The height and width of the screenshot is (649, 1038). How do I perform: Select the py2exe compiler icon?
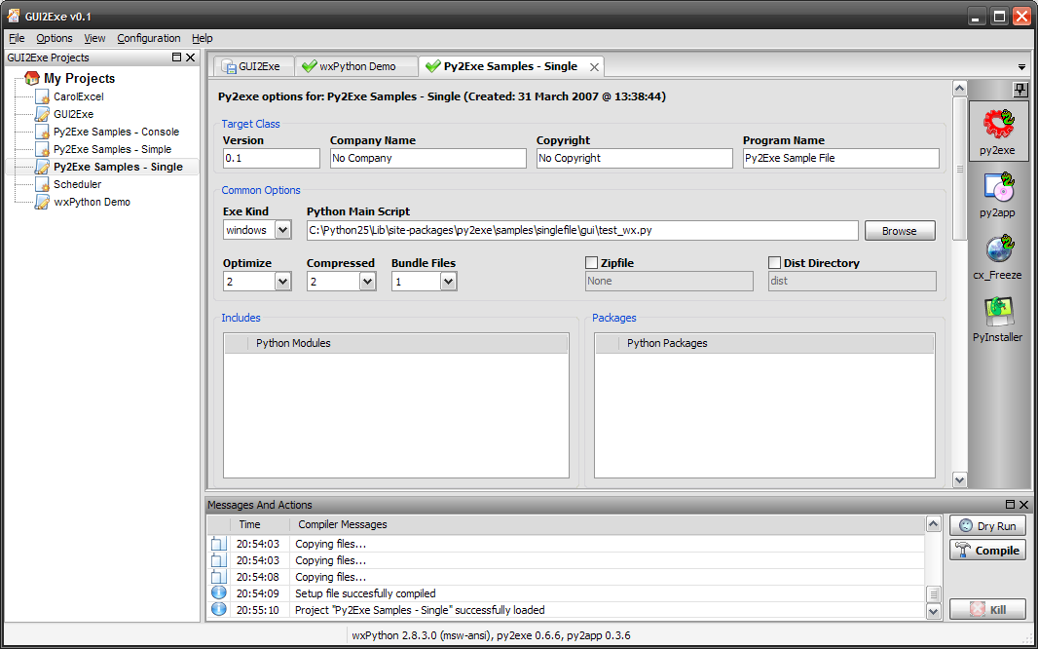pos(998,124)
